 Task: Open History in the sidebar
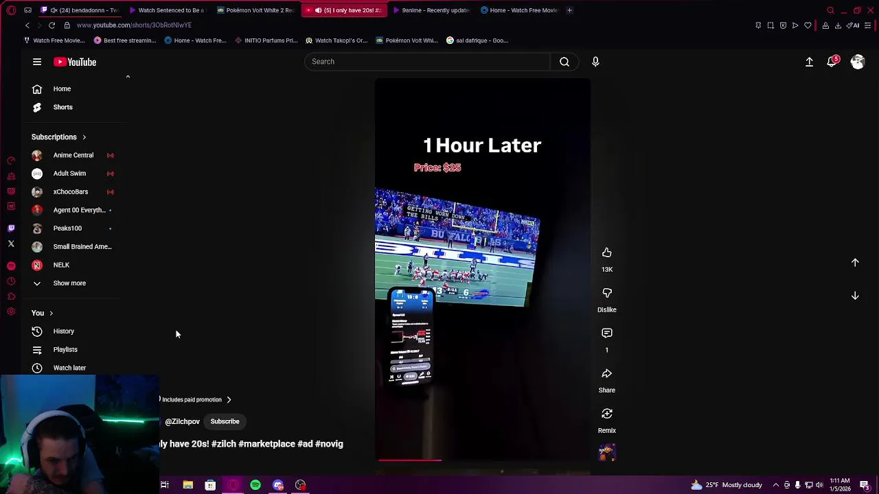(63, 331)
